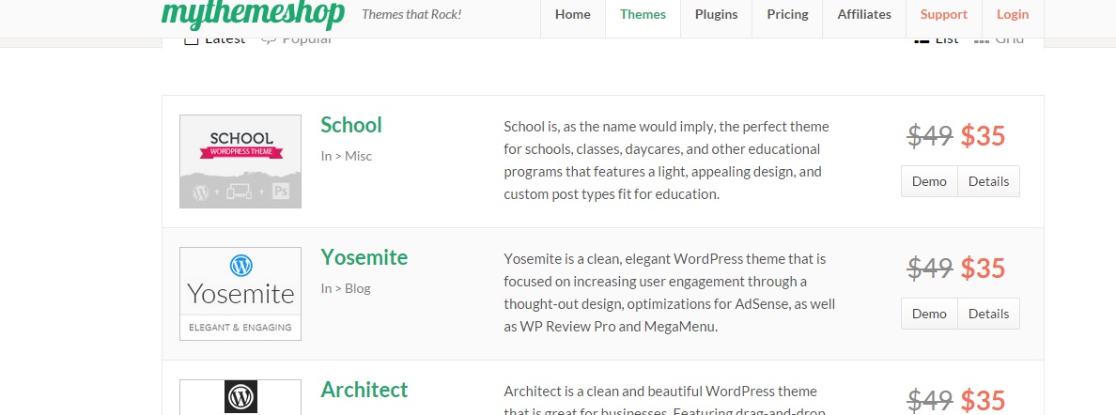Image resolution: width=1116 pixels, height=415 pixels.
Task: Open the Affiliates page
Action: [864, 14]
